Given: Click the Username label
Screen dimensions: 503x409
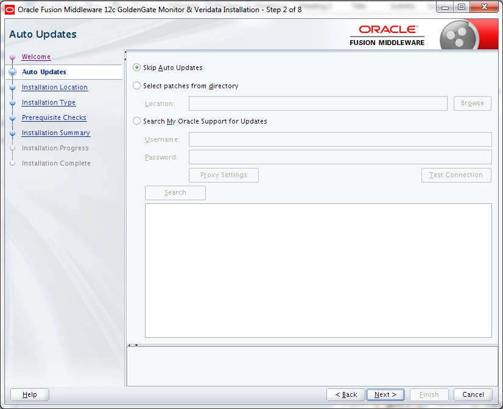Looking at the screenshot, I should click(162, 140).
